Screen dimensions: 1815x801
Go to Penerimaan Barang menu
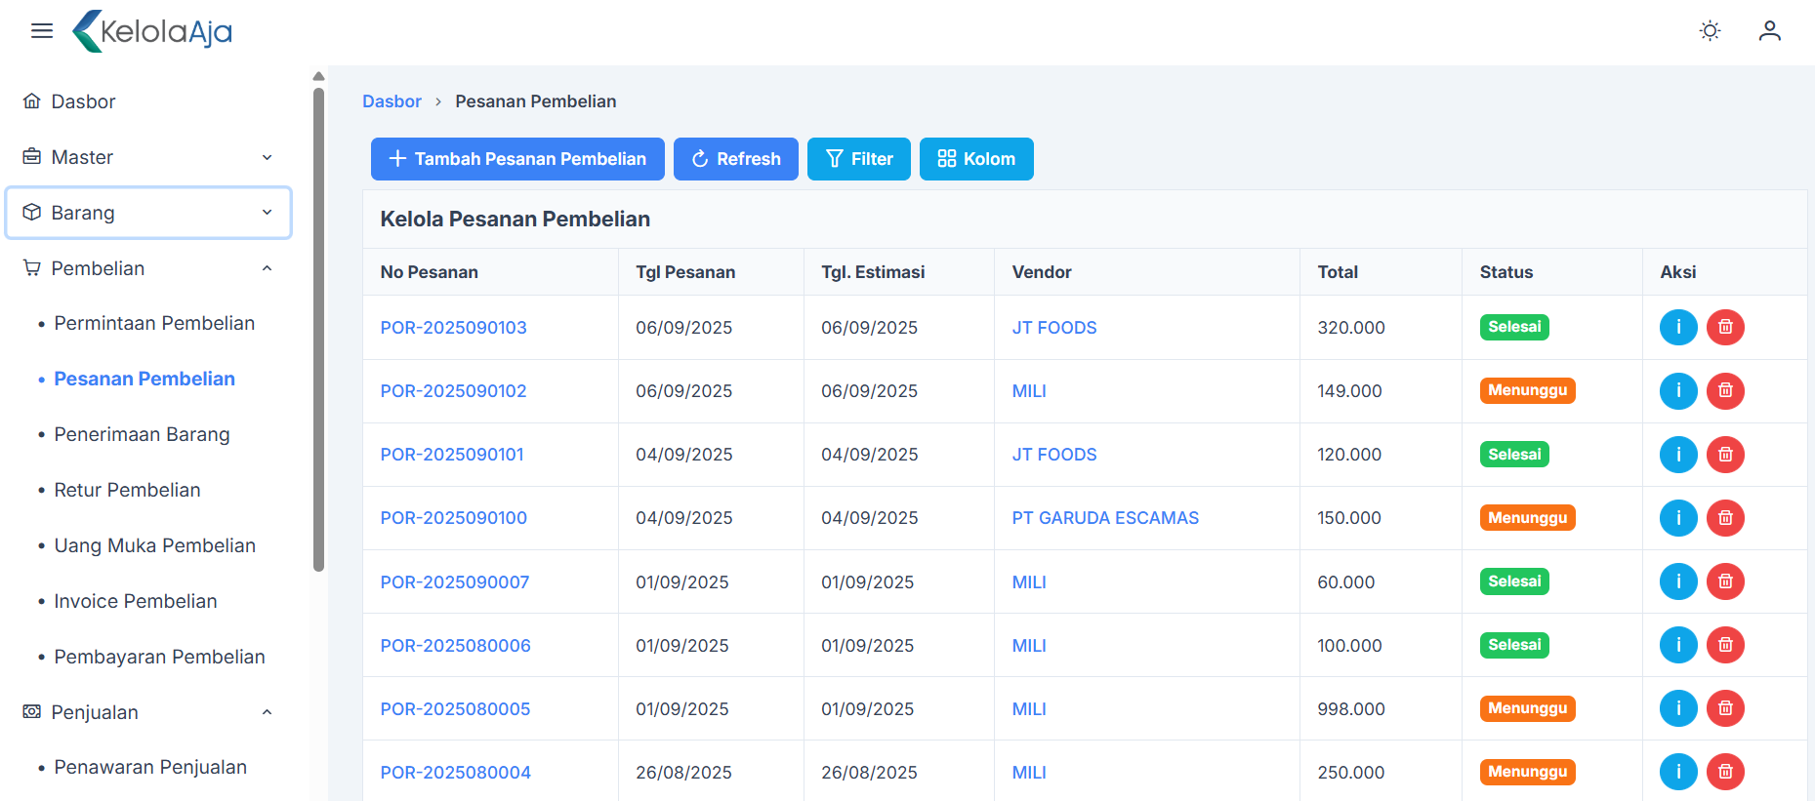[142, 434]
